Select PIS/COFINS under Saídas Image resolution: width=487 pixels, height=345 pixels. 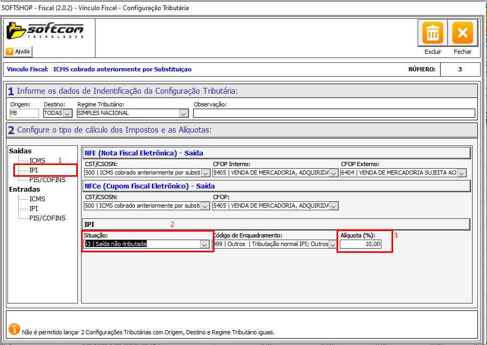(x=47, y=180)
